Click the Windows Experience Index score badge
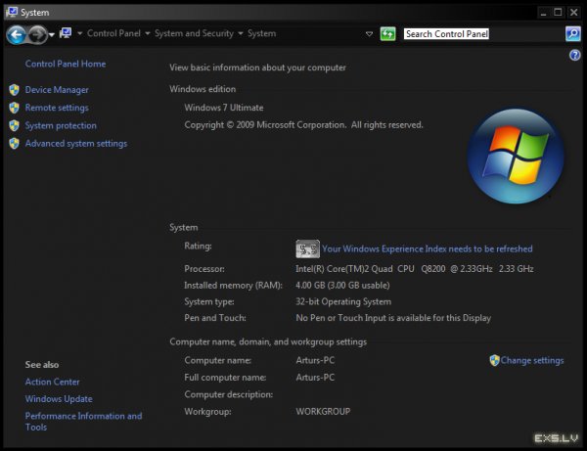This screenshot has height=451, width=587. 308,248
